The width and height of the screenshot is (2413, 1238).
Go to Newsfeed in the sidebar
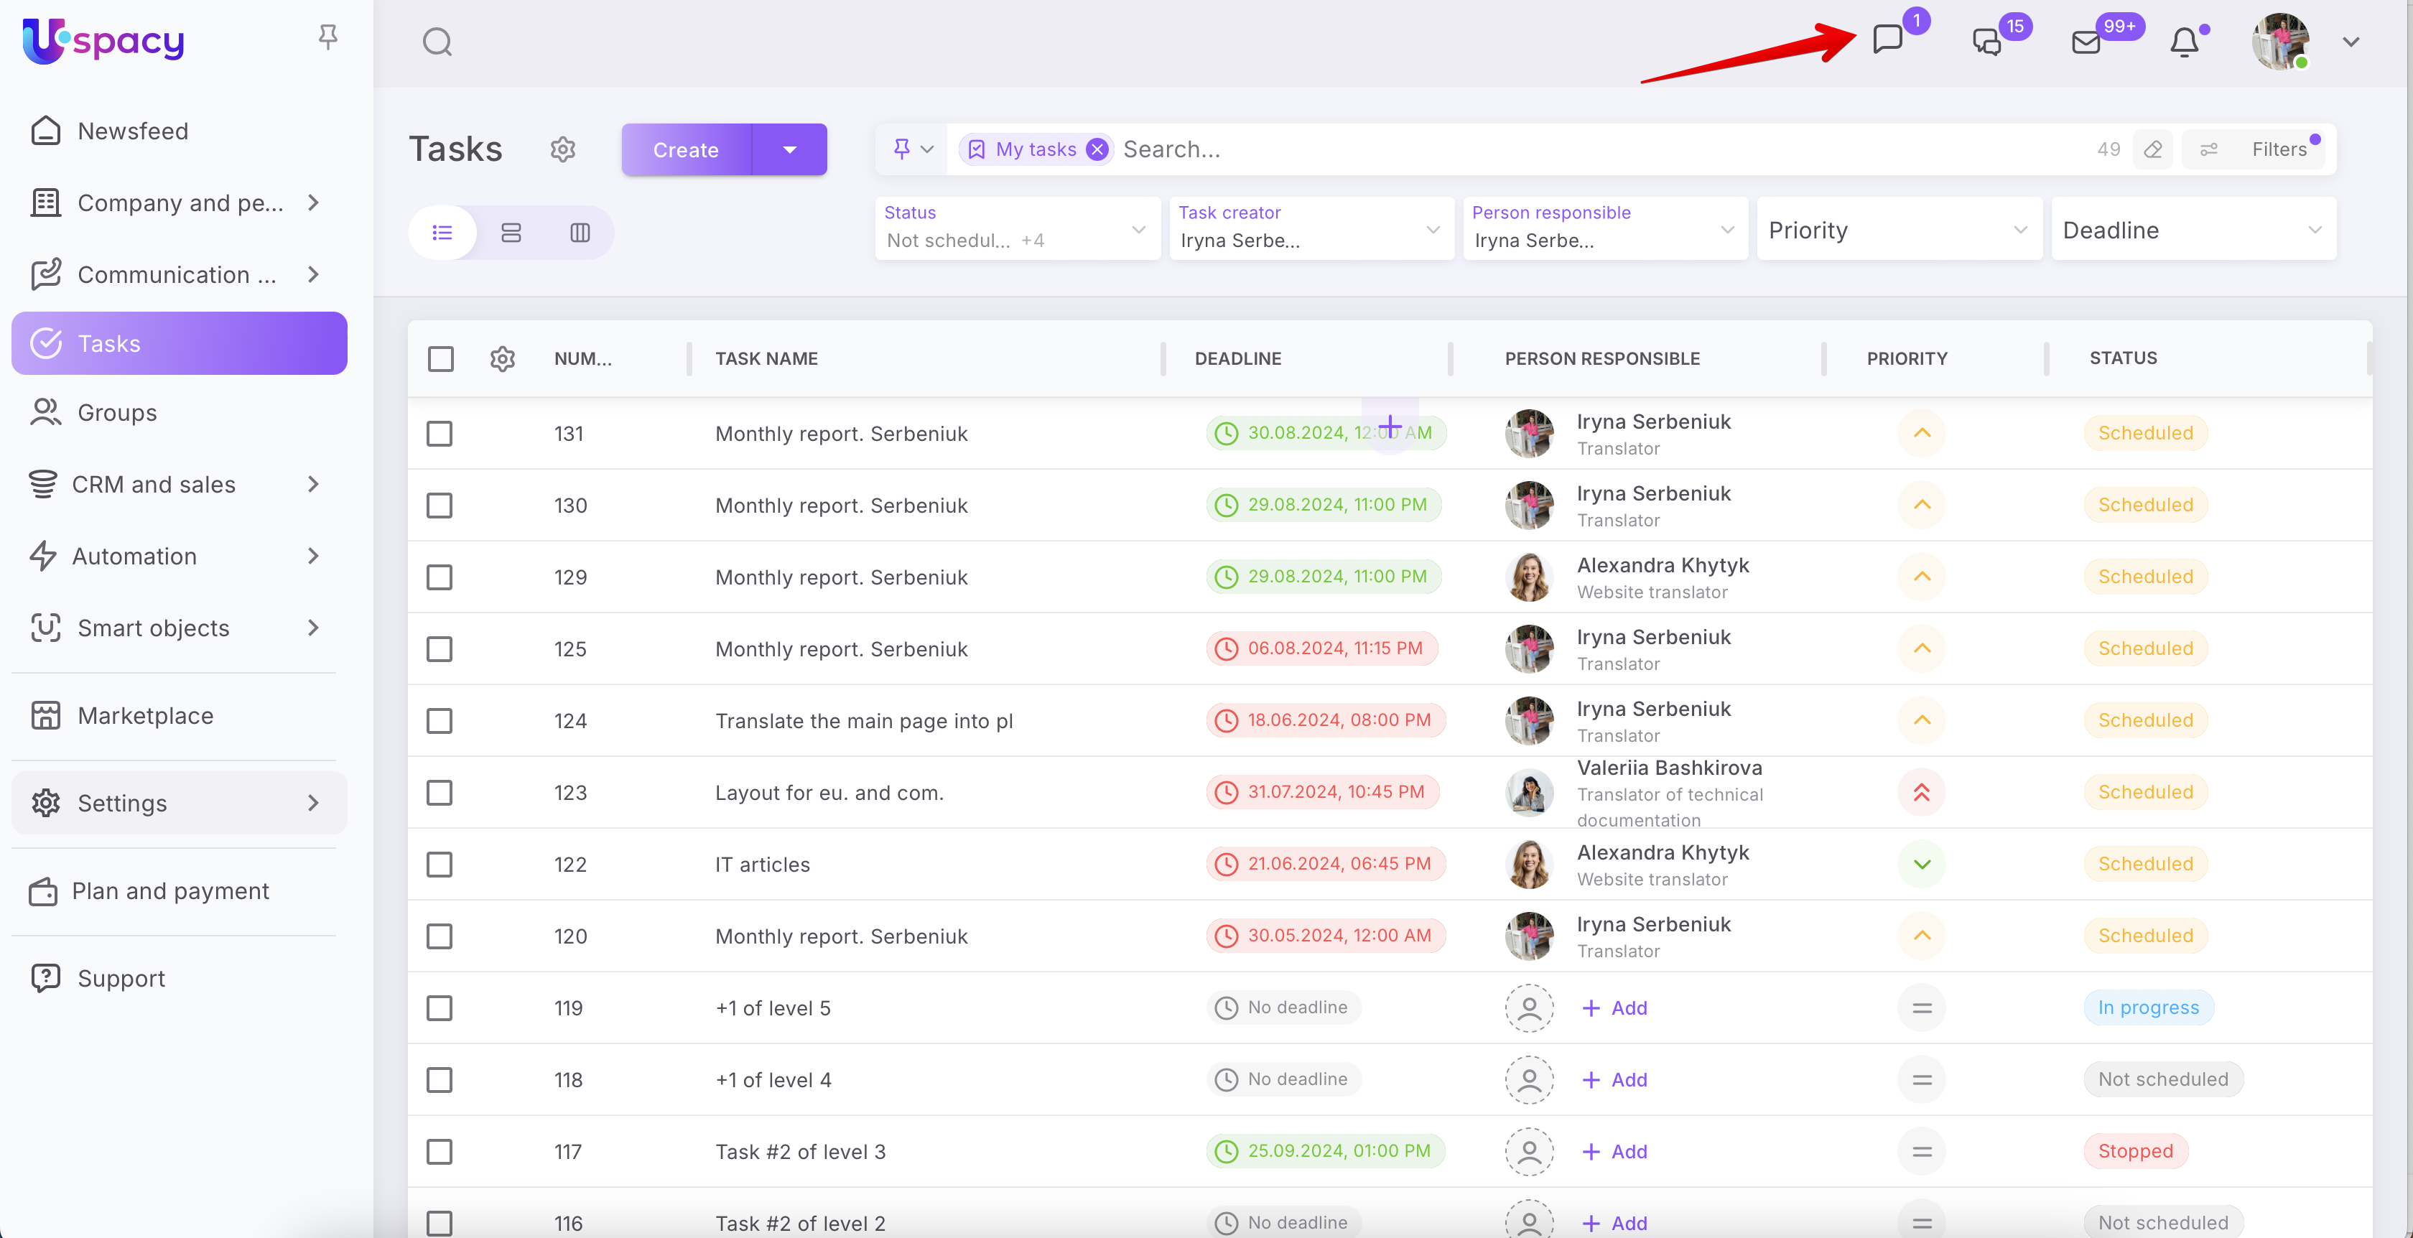tap(132, 131)
